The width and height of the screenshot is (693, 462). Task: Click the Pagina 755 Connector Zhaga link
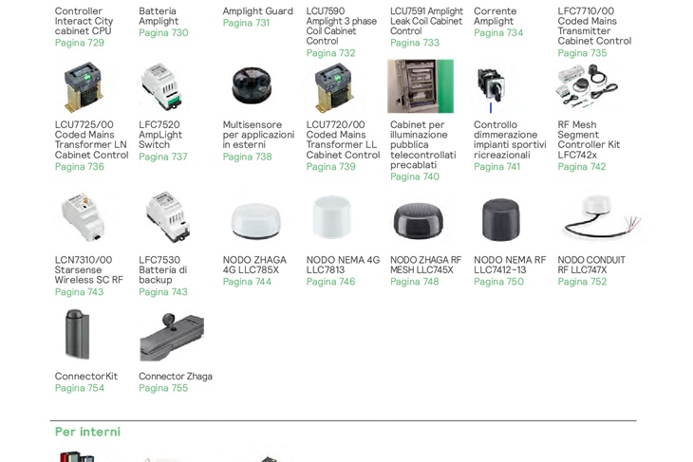point(163,388)
